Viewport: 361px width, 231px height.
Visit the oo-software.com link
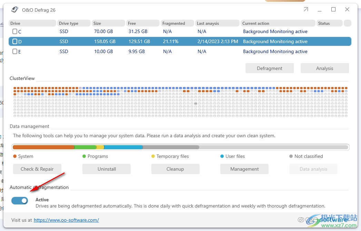point(66,220)
